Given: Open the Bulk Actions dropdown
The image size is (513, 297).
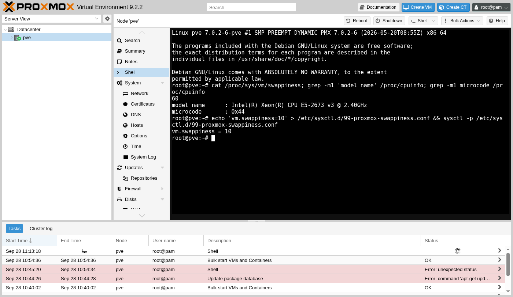Looking at the screenshot, I should pos(462,21).
